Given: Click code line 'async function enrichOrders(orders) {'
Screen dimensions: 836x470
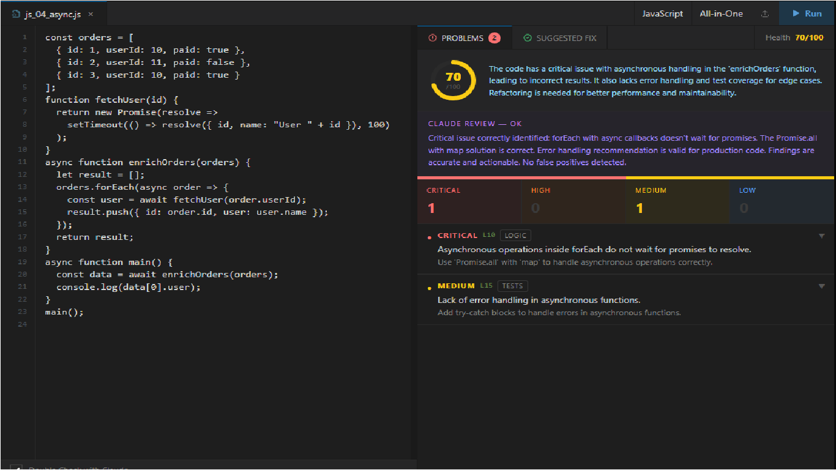Looking at the screenshot, I should point(147,162).
